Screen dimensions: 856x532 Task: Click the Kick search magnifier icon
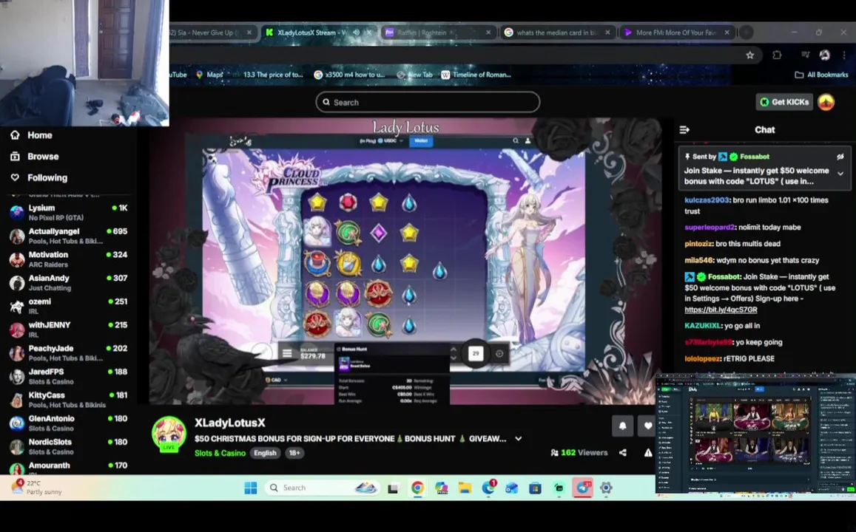click(x=326, y=102)
